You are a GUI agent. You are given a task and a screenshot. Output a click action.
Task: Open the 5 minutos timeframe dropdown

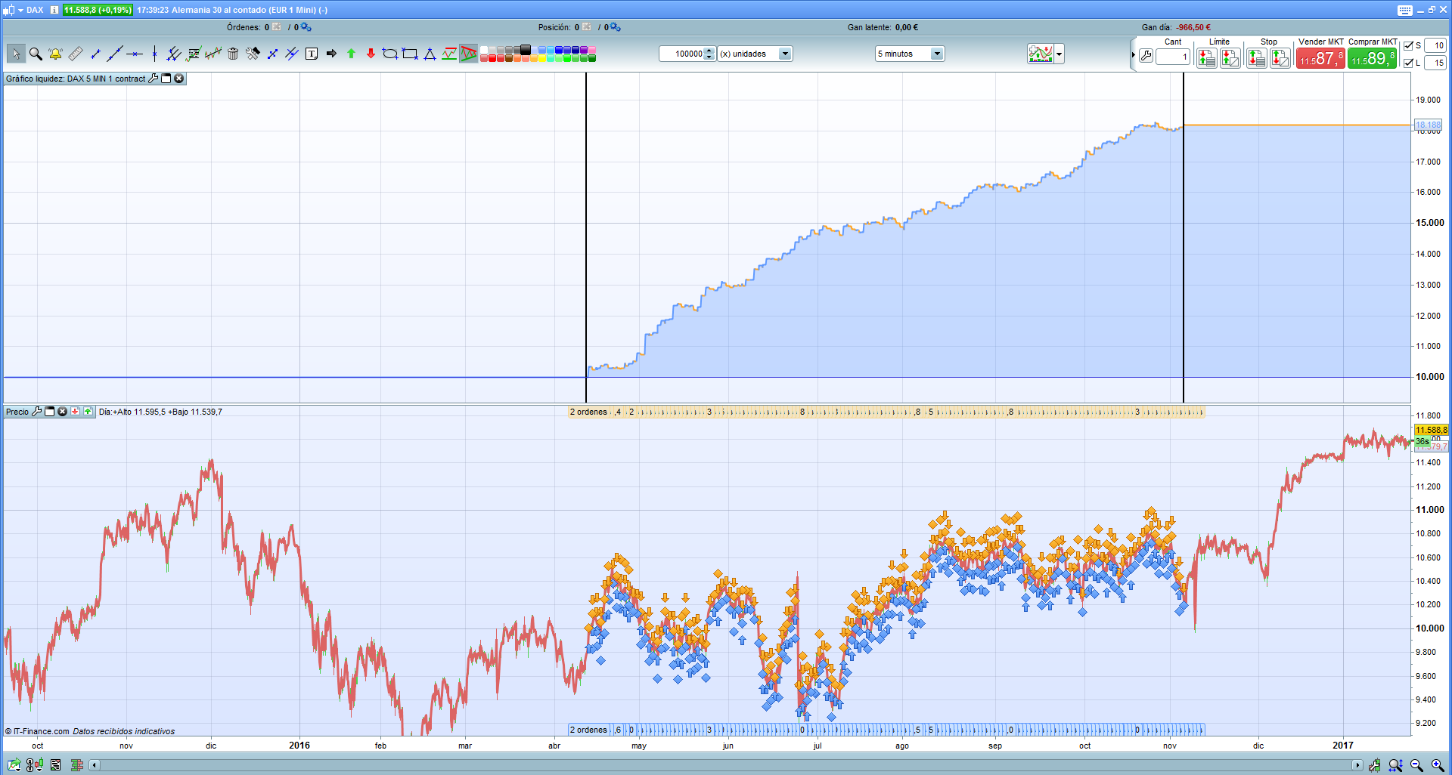(938, 54)
